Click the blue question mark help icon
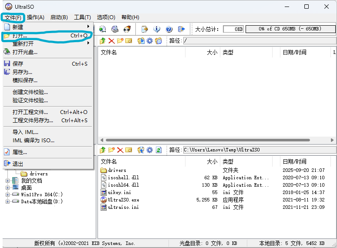 169,29
